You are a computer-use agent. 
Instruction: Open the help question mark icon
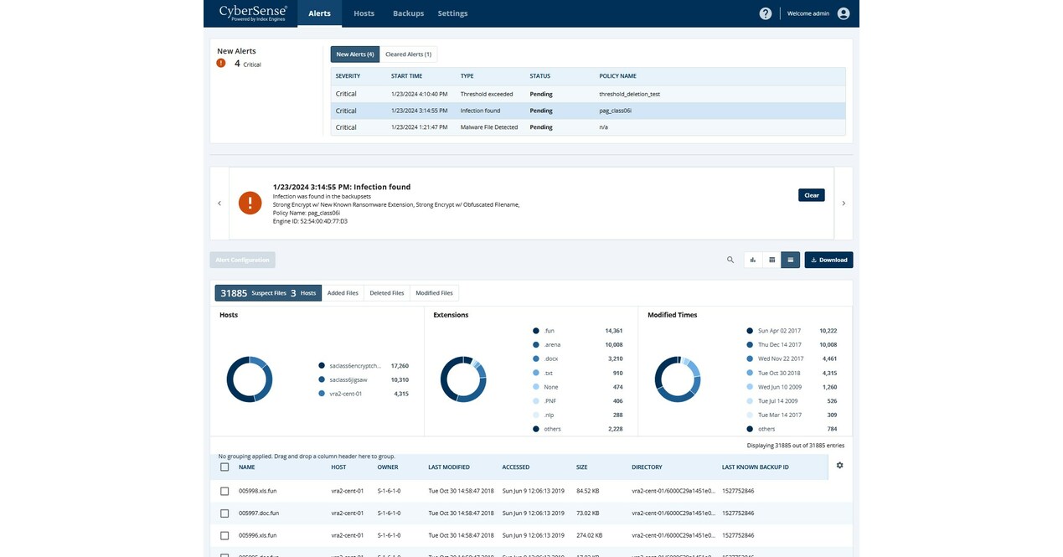click(765, 13)
